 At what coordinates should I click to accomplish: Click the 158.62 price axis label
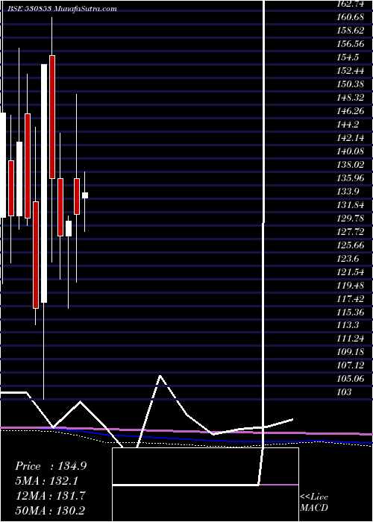(351, 31)
